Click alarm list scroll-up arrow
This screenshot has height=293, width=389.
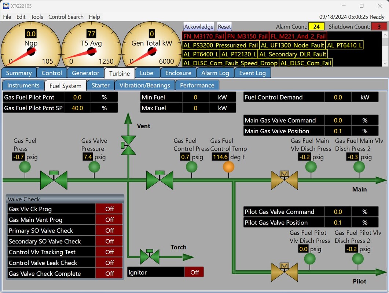385,35
